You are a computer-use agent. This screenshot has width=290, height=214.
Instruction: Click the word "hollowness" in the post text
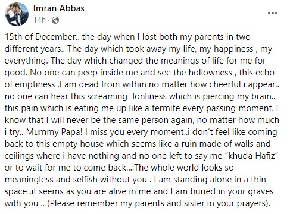[210, 73]
